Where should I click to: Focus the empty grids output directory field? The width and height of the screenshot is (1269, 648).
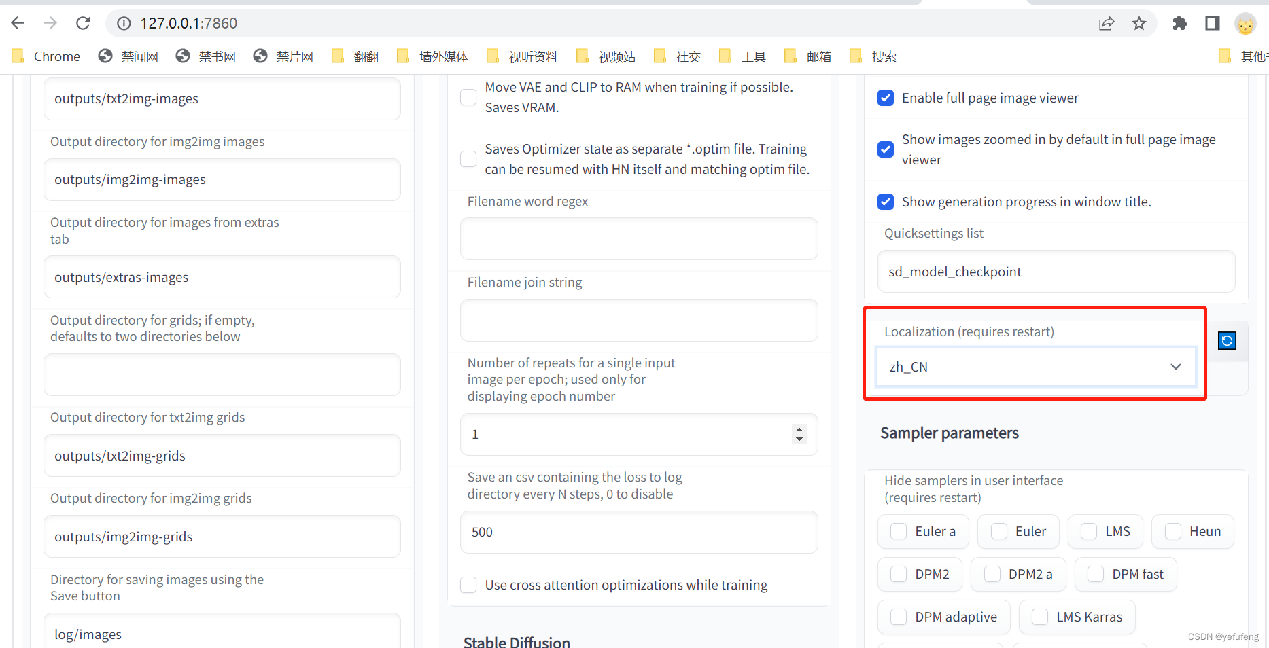coord(222,374)
